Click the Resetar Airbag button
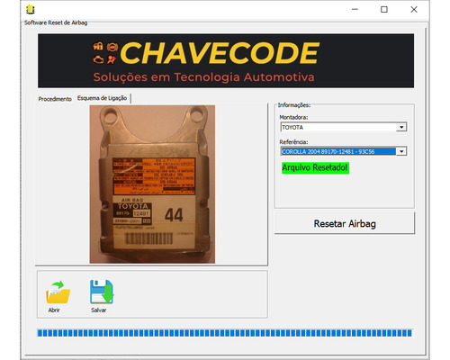 [x=345, y=223]
